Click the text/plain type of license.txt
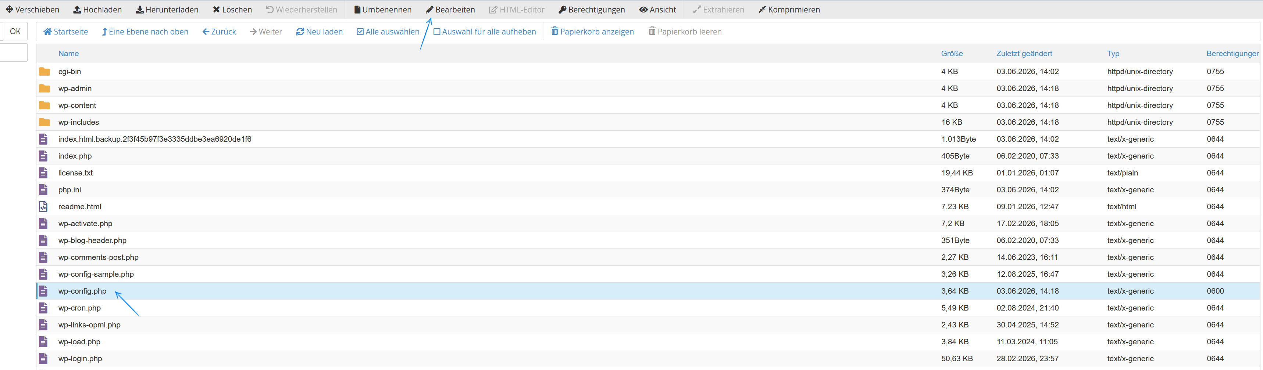Screen dimensions: 1263x370 1122,173
